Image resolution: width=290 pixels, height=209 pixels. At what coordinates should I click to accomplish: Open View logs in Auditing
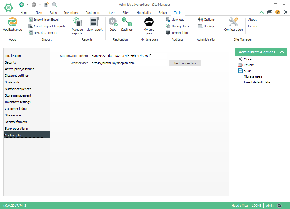click(x=168, y=20)
